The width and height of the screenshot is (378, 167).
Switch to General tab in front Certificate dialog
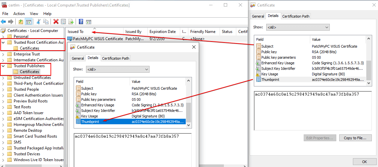pos(78,58)
